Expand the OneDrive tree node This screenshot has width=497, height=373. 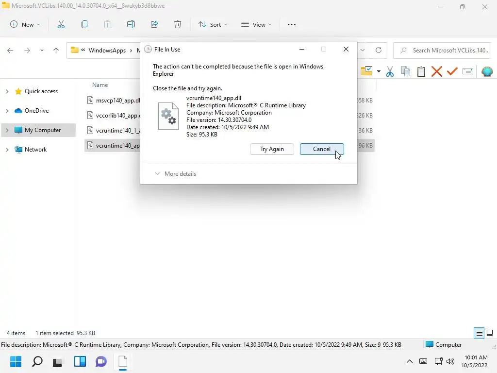point(7,111)
